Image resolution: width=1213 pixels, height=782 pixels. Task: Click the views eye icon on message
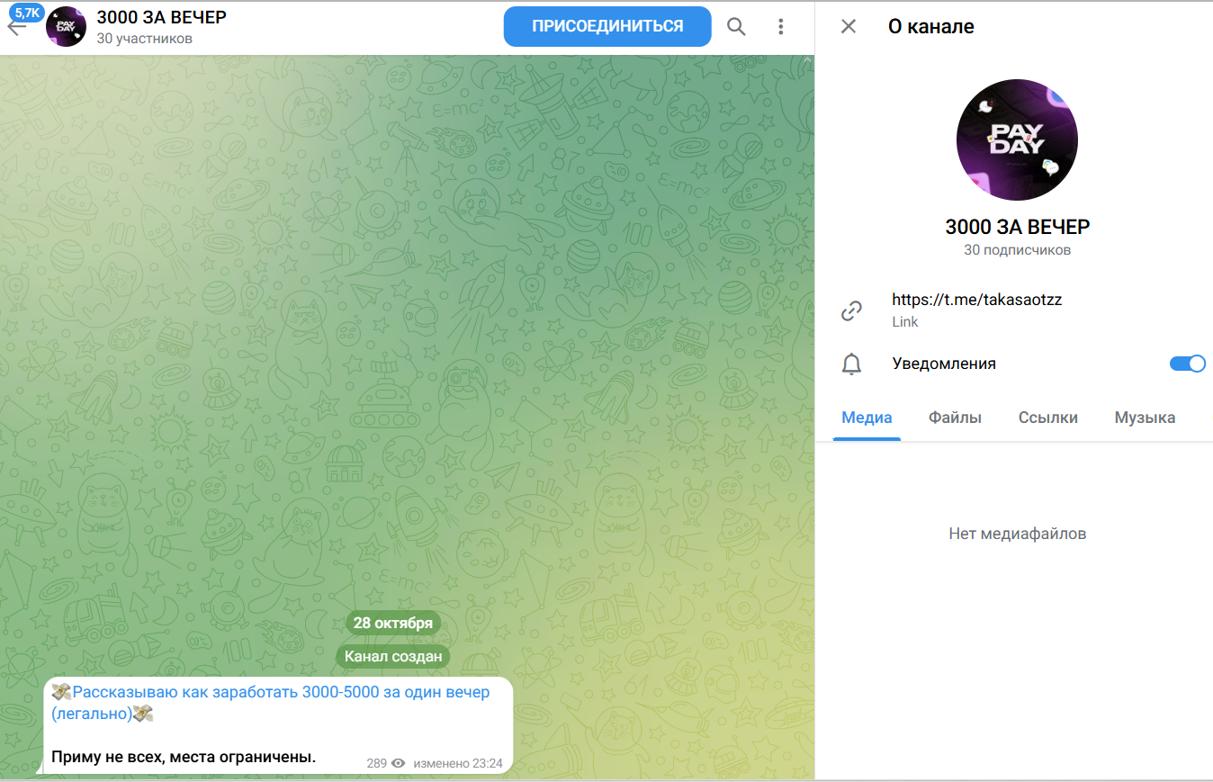click(x=399, y=763)
